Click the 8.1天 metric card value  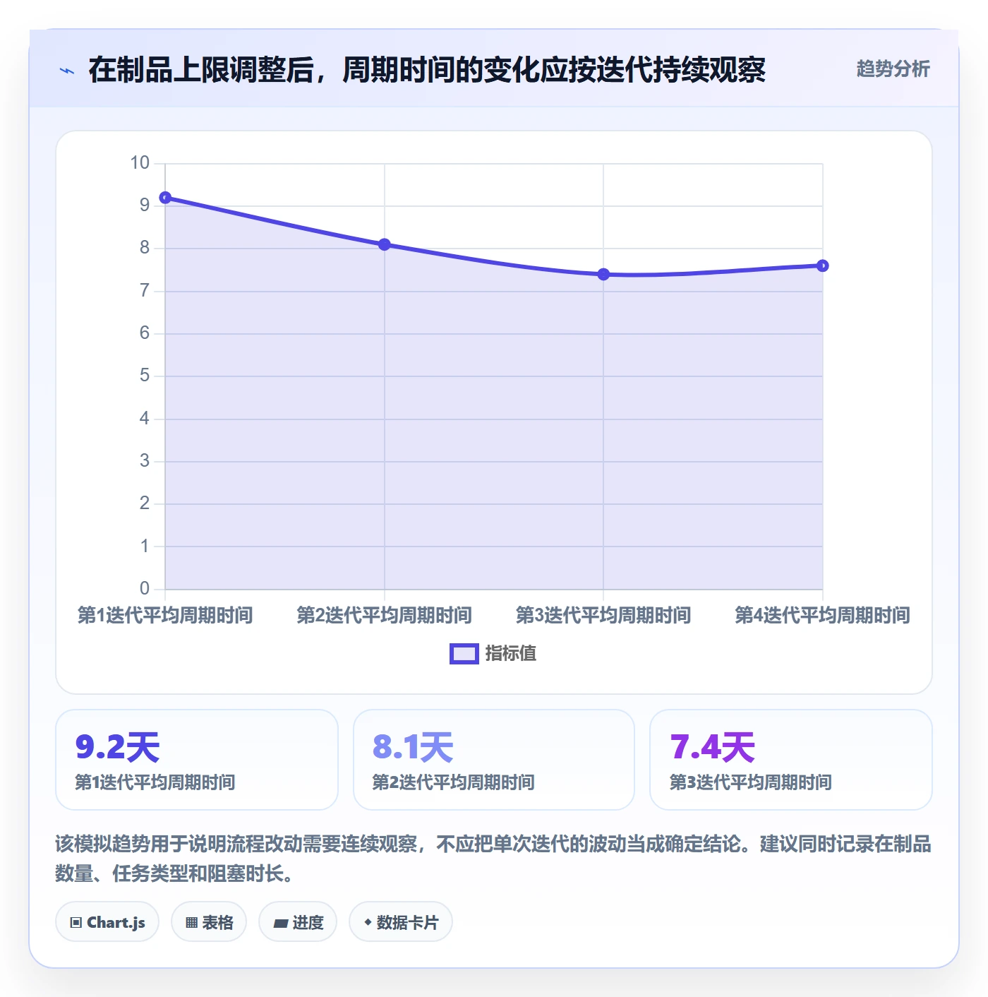coord(414,747)
